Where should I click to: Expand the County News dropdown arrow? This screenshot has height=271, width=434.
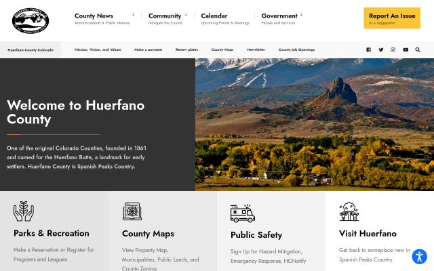133,14
